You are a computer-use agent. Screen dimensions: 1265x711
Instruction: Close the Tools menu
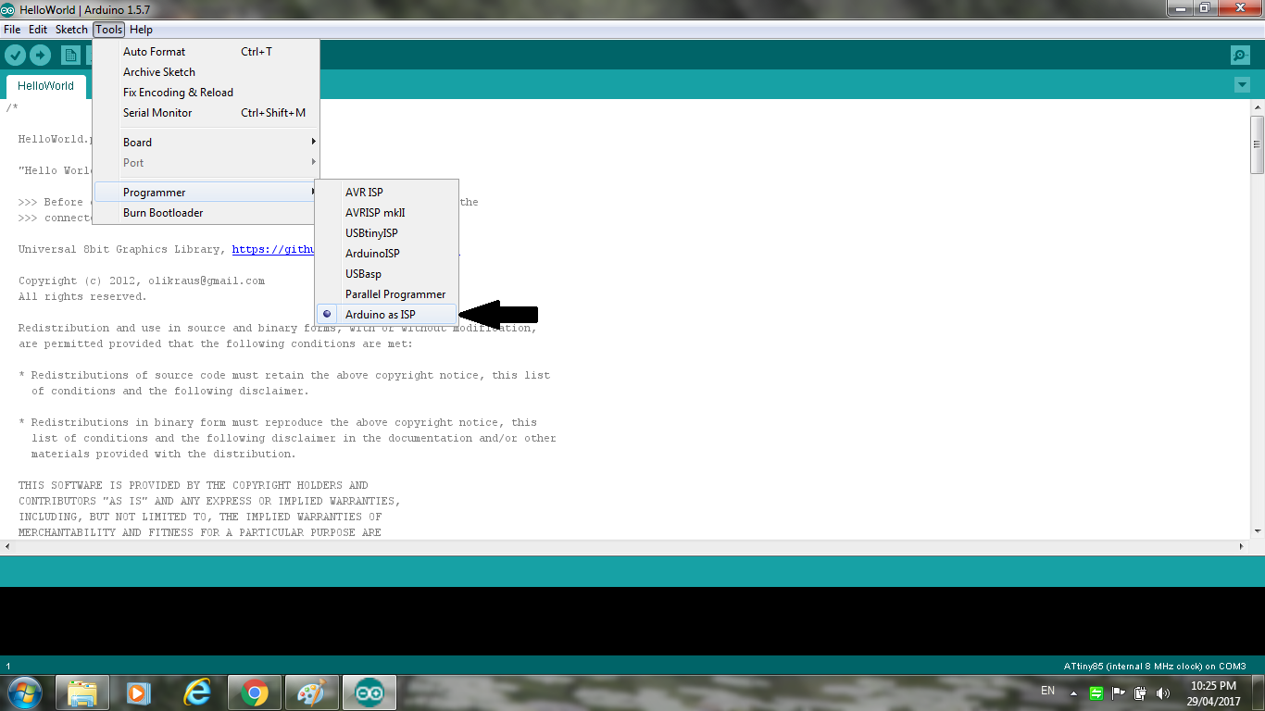point(108,30)
